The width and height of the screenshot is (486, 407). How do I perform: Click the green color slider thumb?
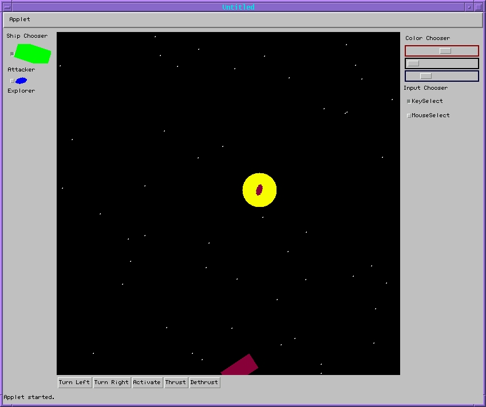(x=413, y=63)
